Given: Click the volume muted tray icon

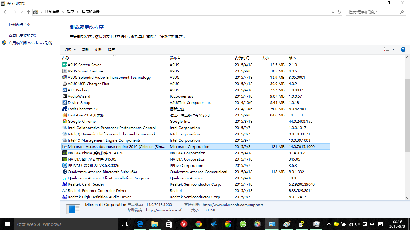Looking at the screenshot, I should (357, 224).
